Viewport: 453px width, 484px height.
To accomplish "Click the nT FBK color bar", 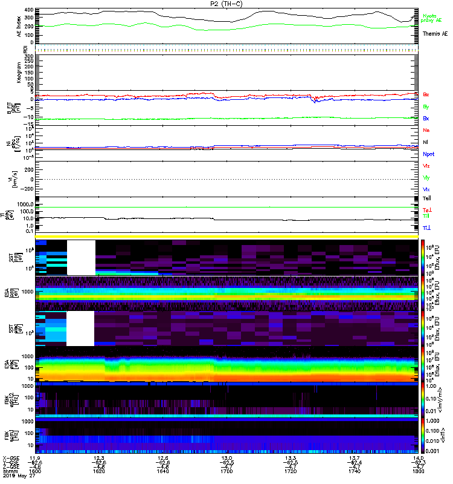I will (423, 436).
